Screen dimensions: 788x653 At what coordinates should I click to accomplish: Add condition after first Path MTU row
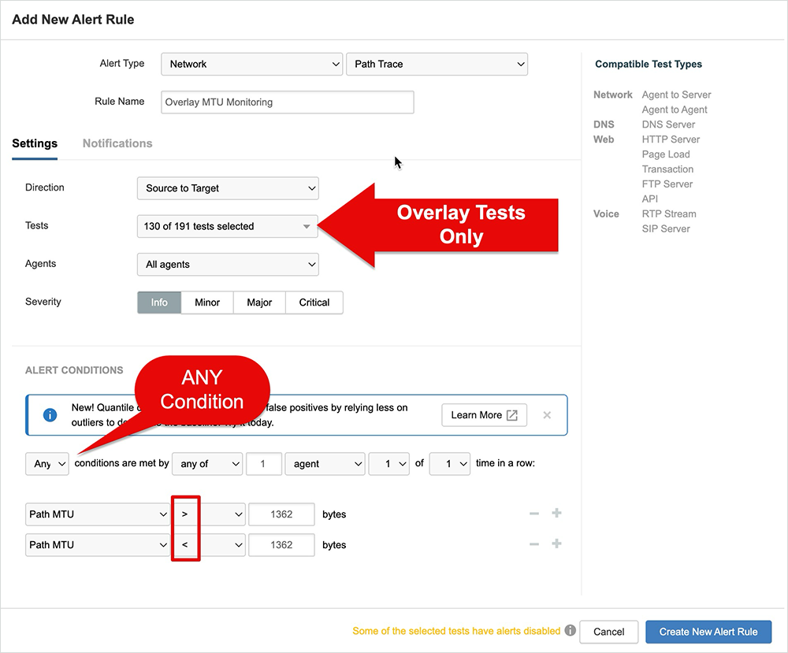(556, 514)
